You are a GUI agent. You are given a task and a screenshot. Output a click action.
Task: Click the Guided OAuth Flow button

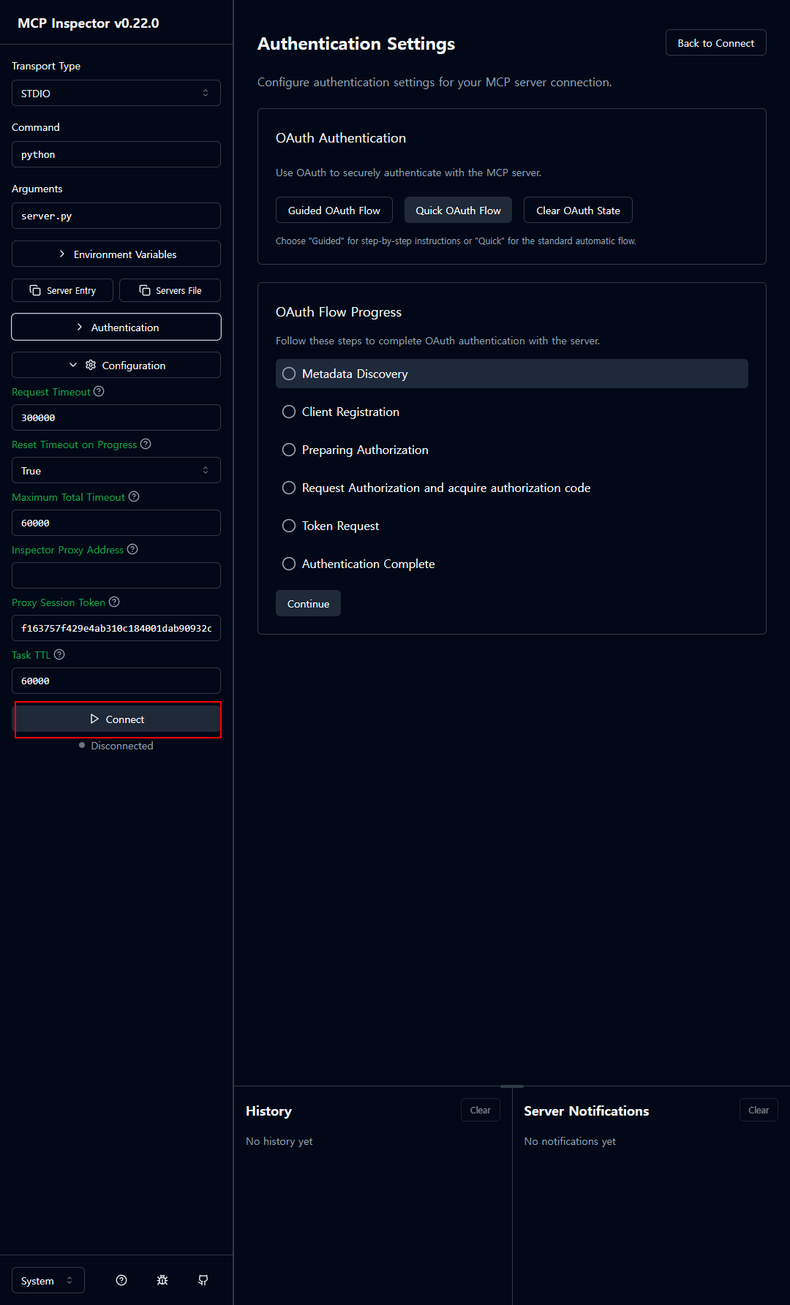pos(334,210)
